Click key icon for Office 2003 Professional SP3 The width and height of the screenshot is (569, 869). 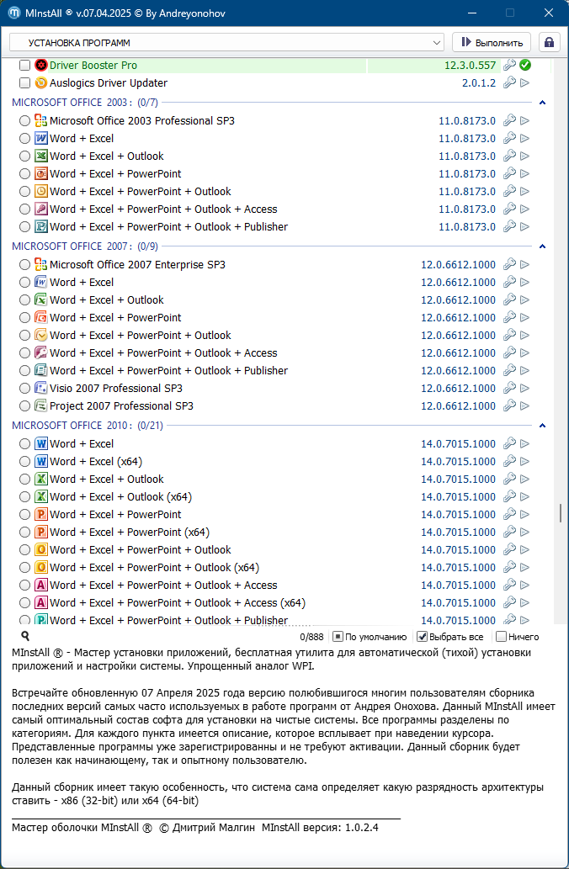(x=510, y=121)
